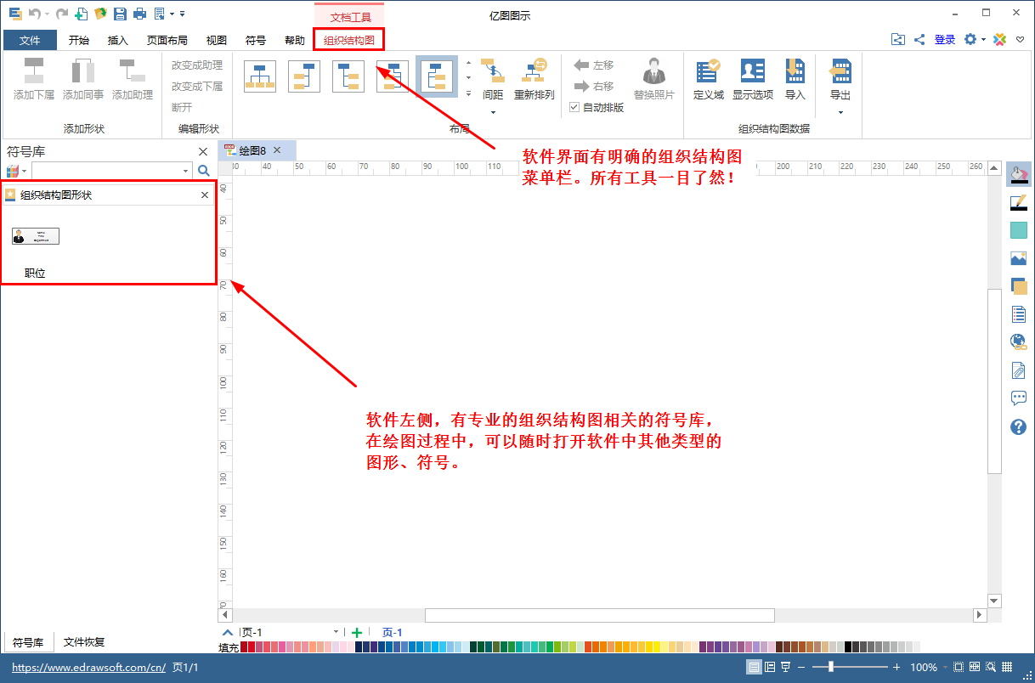Click the 左移 move left button
The image size is (1035, 683).
[x=594, y=65]
